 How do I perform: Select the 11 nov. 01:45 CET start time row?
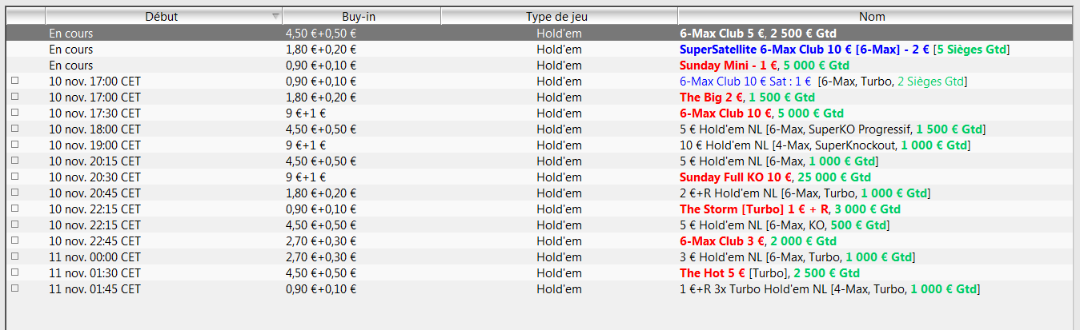click(94, 289)
